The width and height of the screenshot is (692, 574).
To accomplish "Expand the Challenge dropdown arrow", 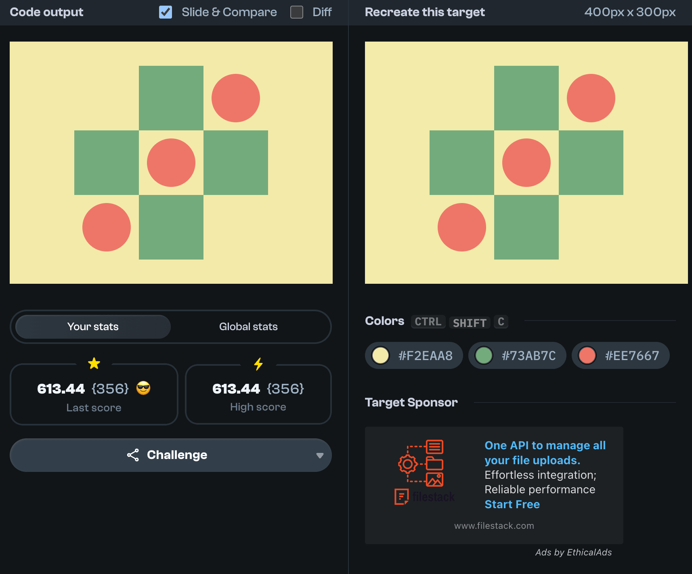I will click(x=320, y=455).
